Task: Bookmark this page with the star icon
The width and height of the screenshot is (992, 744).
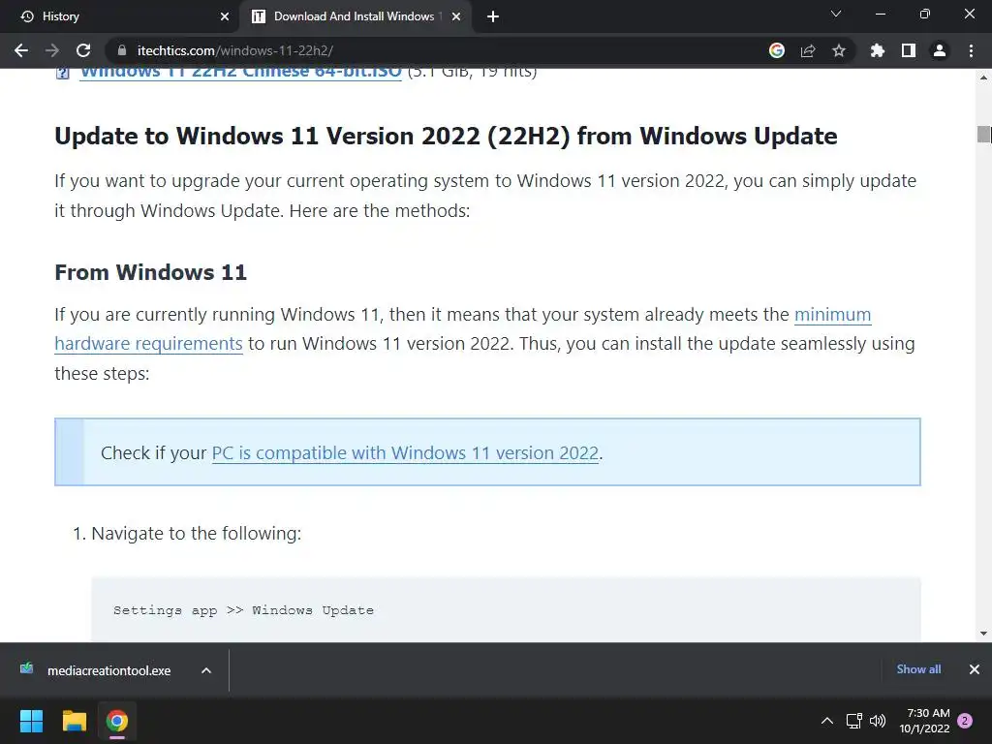Action: 839,50
